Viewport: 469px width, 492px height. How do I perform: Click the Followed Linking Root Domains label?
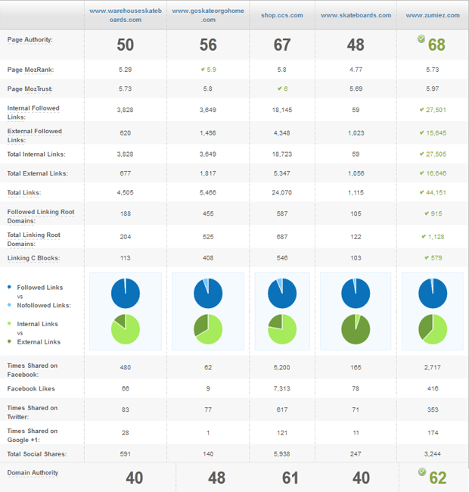click(41, 216)
